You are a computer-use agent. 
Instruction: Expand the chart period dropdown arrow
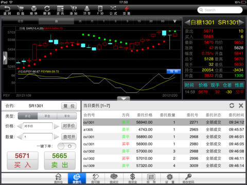click(174, 21)
